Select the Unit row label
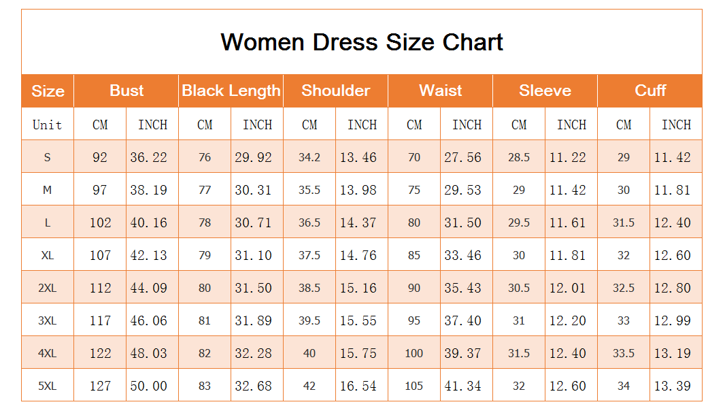725x413 pixels. (x=47, y=125)
